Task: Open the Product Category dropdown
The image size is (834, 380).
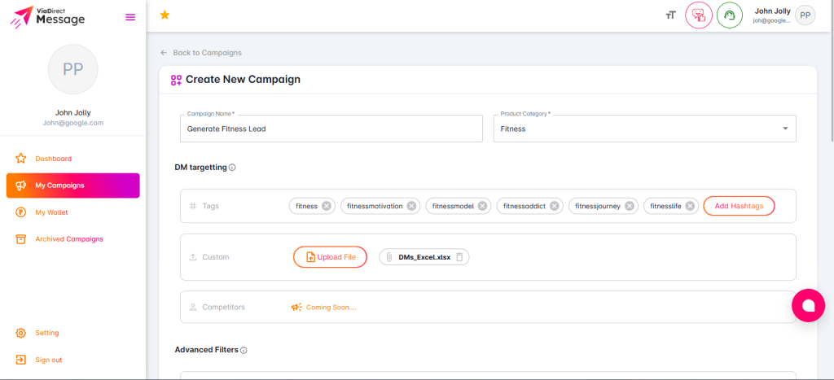Action: [645, 129]
